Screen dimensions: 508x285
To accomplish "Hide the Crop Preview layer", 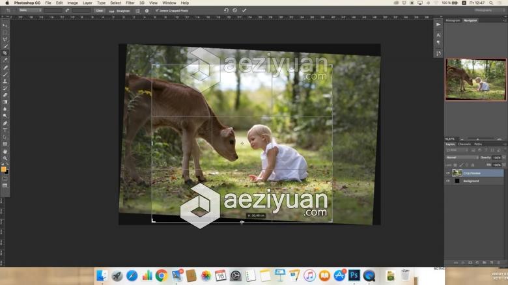I will [x=448, y=173].
